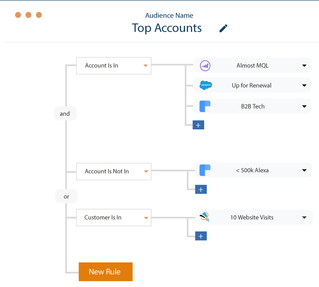Click the Marketo icon beside Almost MQL

pos(205,66)
